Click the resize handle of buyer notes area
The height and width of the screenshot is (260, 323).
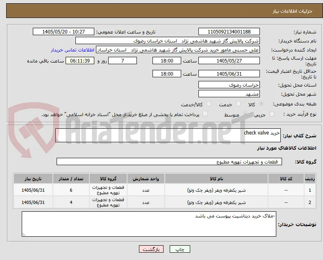(x=24, y=234)
